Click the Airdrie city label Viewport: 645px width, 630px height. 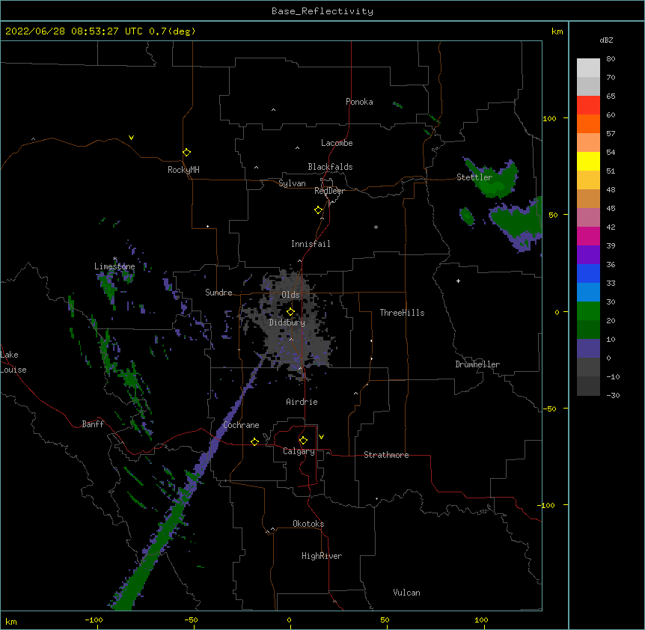(302, 402)
